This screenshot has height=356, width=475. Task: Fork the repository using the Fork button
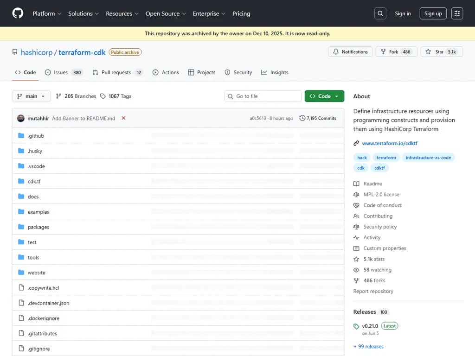click(396, 51)
